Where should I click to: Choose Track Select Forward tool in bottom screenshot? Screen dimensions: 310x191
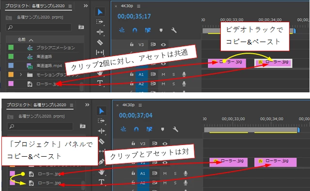(x=101, y=121)
